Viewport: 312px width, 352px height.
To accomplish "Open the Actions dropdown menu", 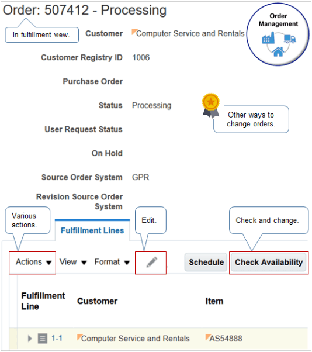I will pos(33,262).
